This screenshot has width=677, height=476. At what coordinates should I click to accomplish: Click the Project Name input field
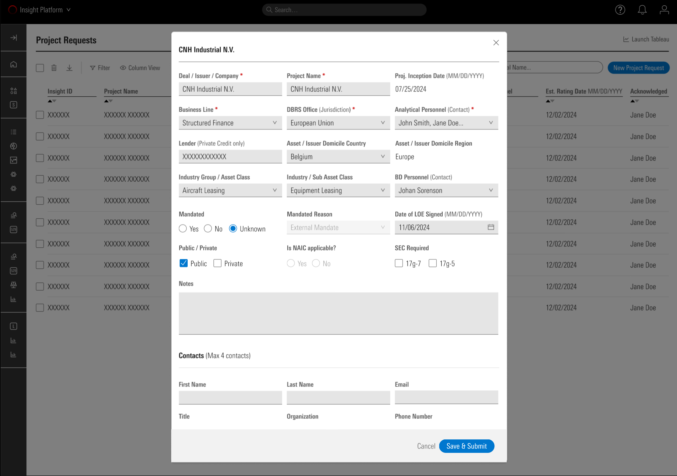[338, 89]
